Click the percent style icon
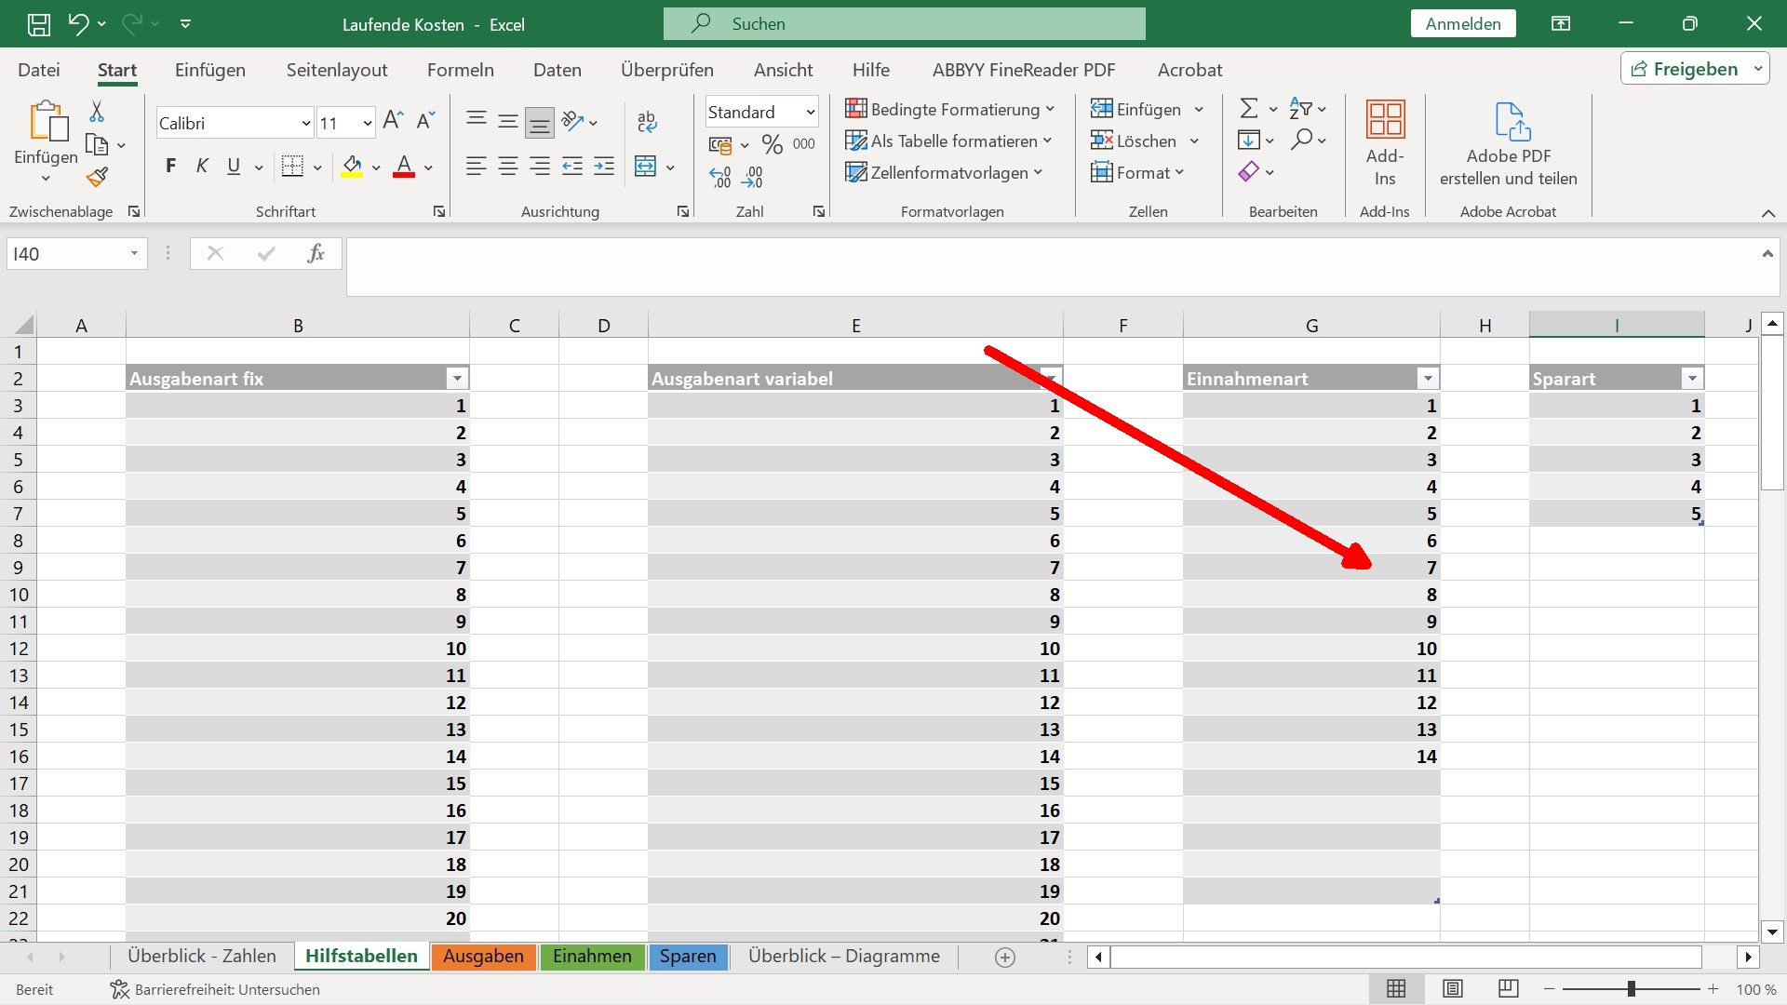1787x1005 pixels. coord(772,144)
